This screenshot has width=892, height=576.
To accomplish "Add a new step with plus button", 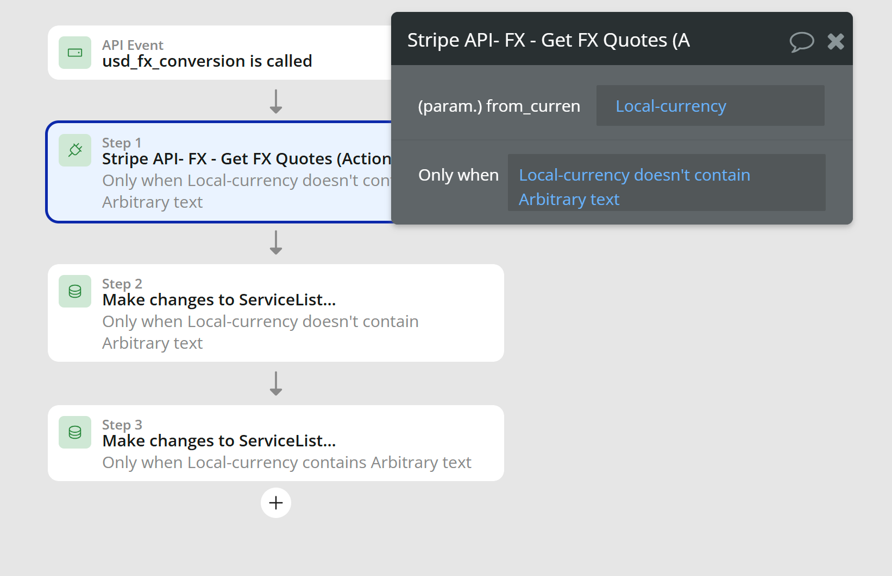I will click(x=276, y=503).
